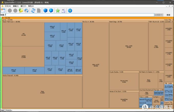Click the youkudisk4 1.7Gb block
Screen dimensions: 174x112
pyautogui.click(x=169, y=65)
